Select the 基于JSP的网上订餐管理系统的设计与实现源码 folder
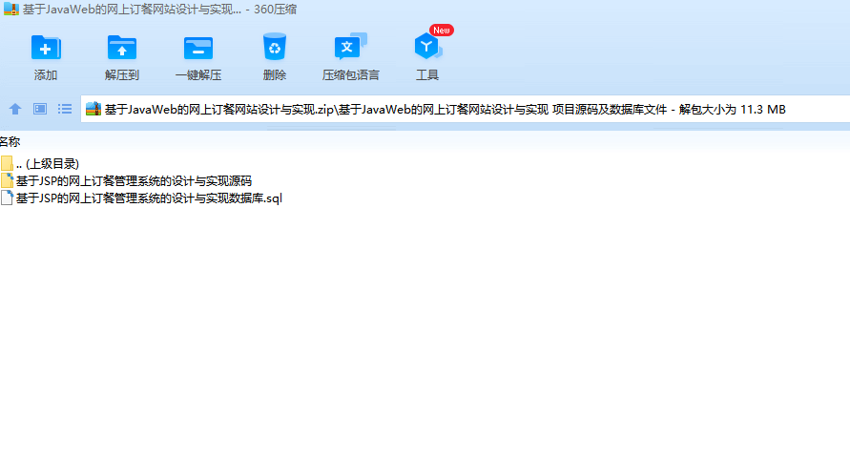The image size is (850, 458). coord(126,181)
